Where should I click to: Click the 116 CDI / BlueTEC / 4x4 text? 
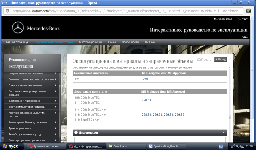(90, 115)
